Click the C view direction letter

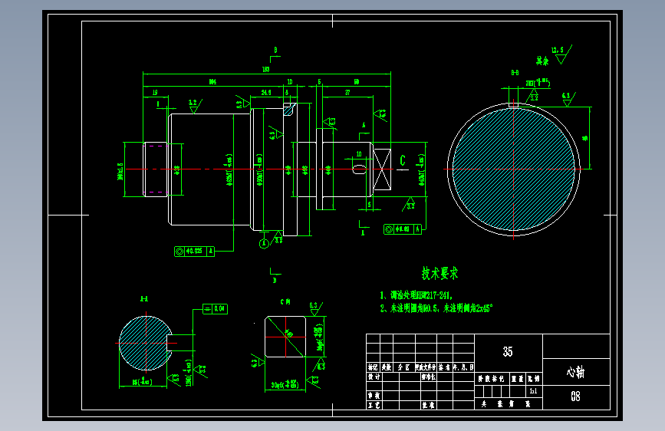click(x=403, y=160)
